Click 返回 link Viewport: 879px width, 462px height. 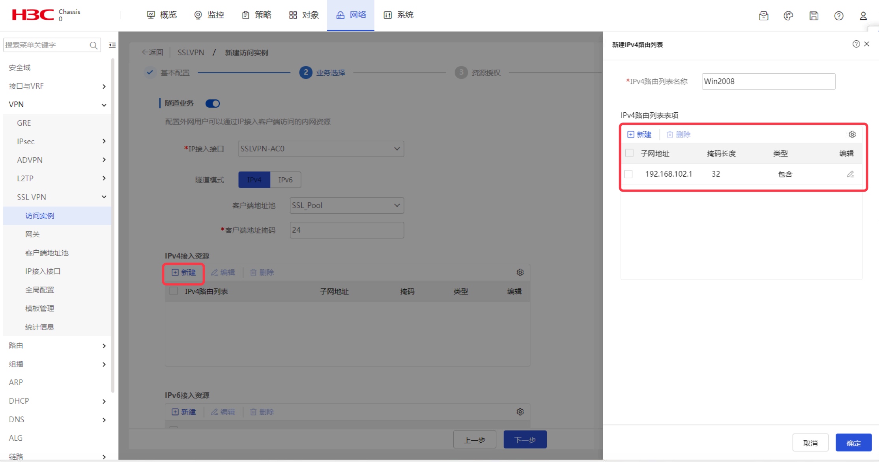[x=152, y=52]
